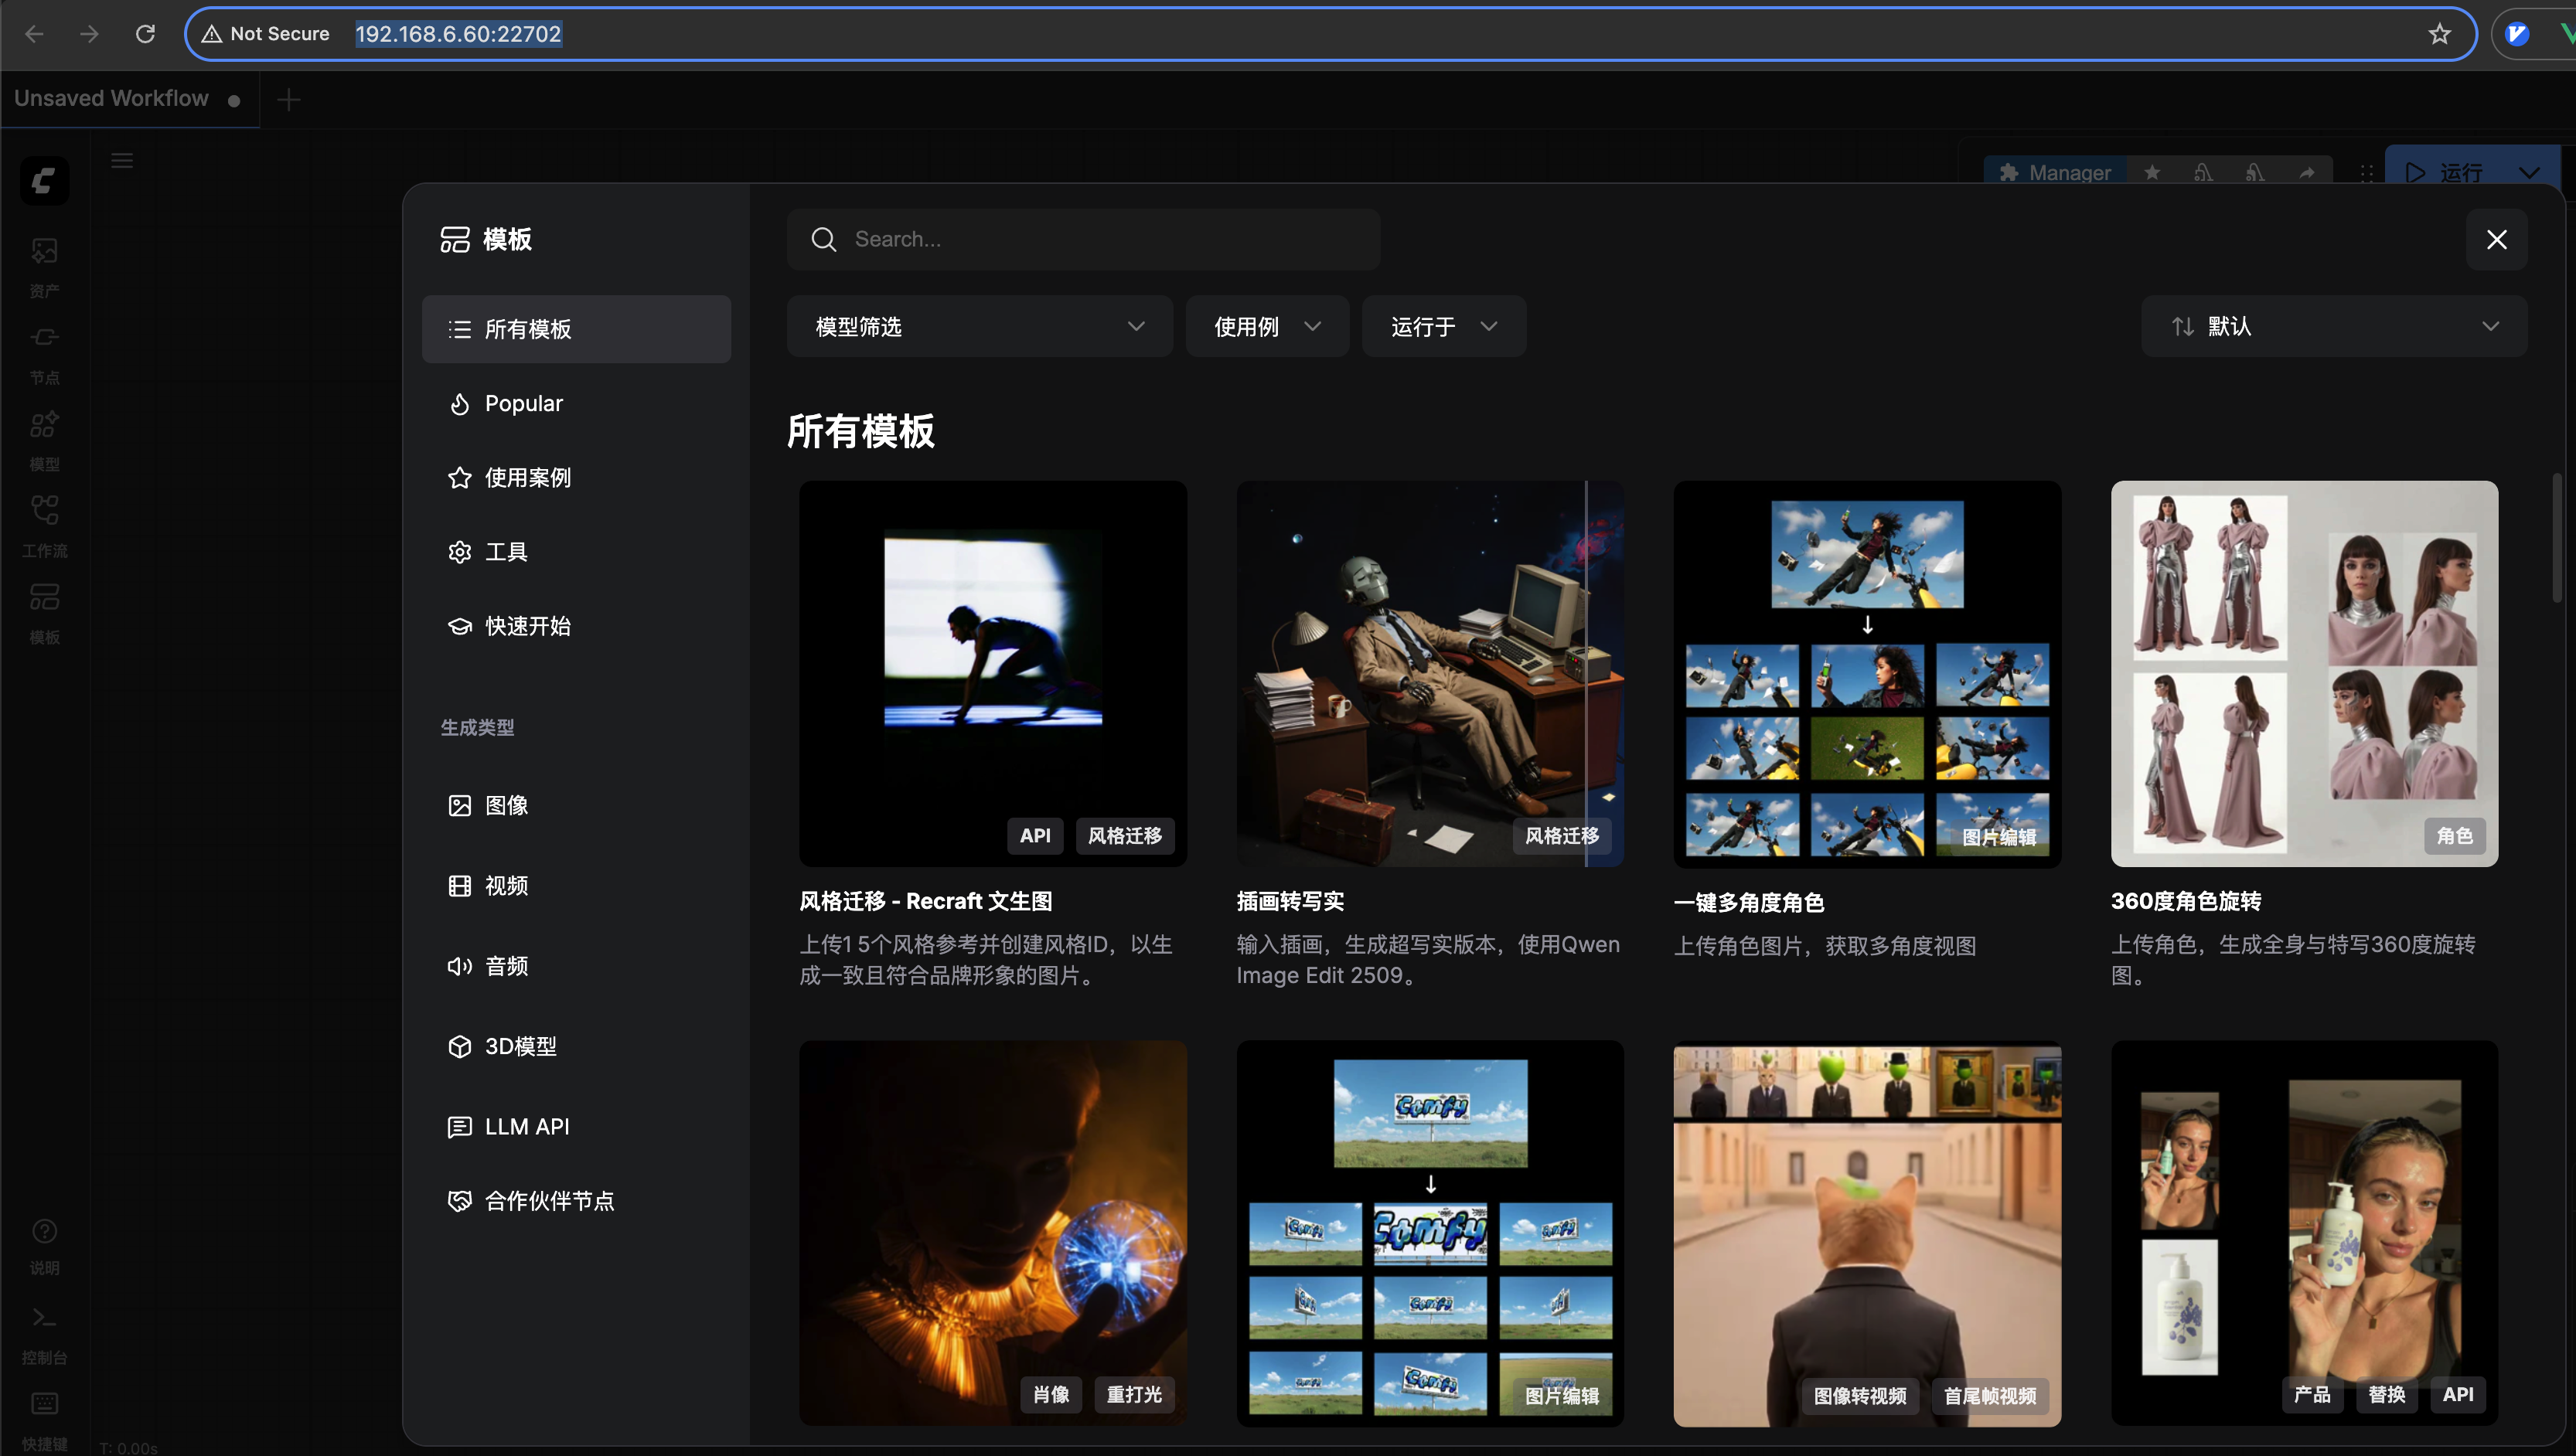Select the 音频 audio category

tap(506, 966)
